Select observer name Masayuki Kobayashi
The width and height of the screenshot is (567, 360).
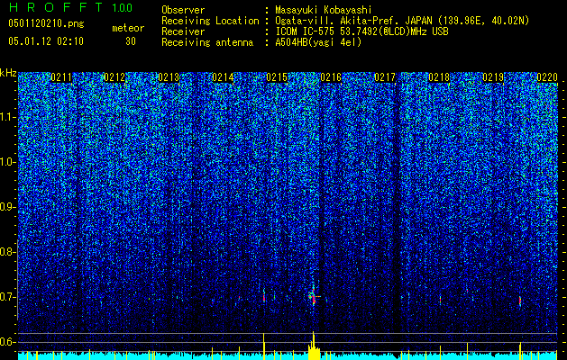(324, 10)
